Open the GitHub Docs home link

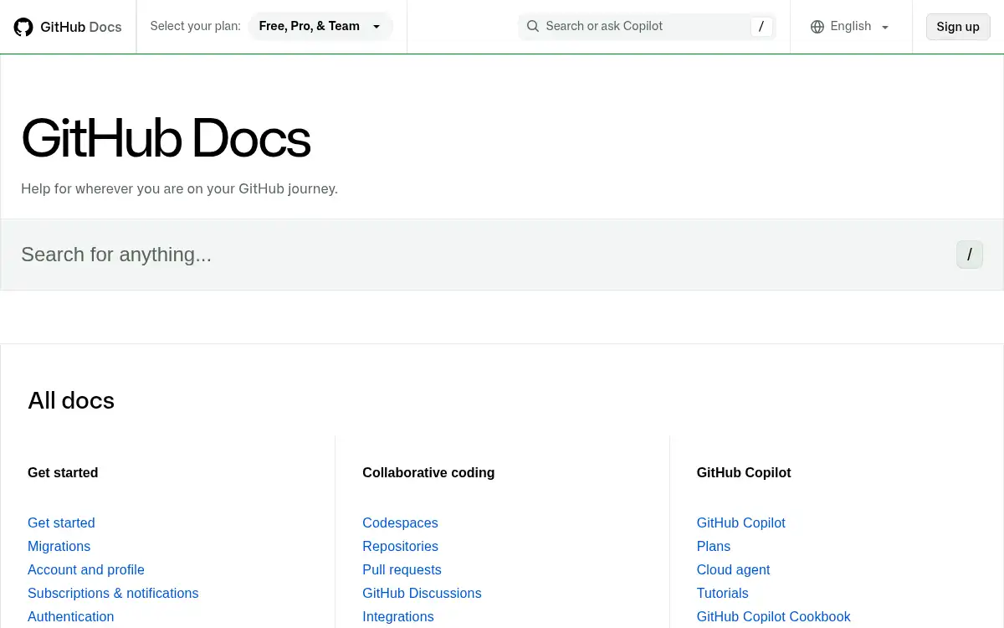pyautogui.click(x=68, y=27)
